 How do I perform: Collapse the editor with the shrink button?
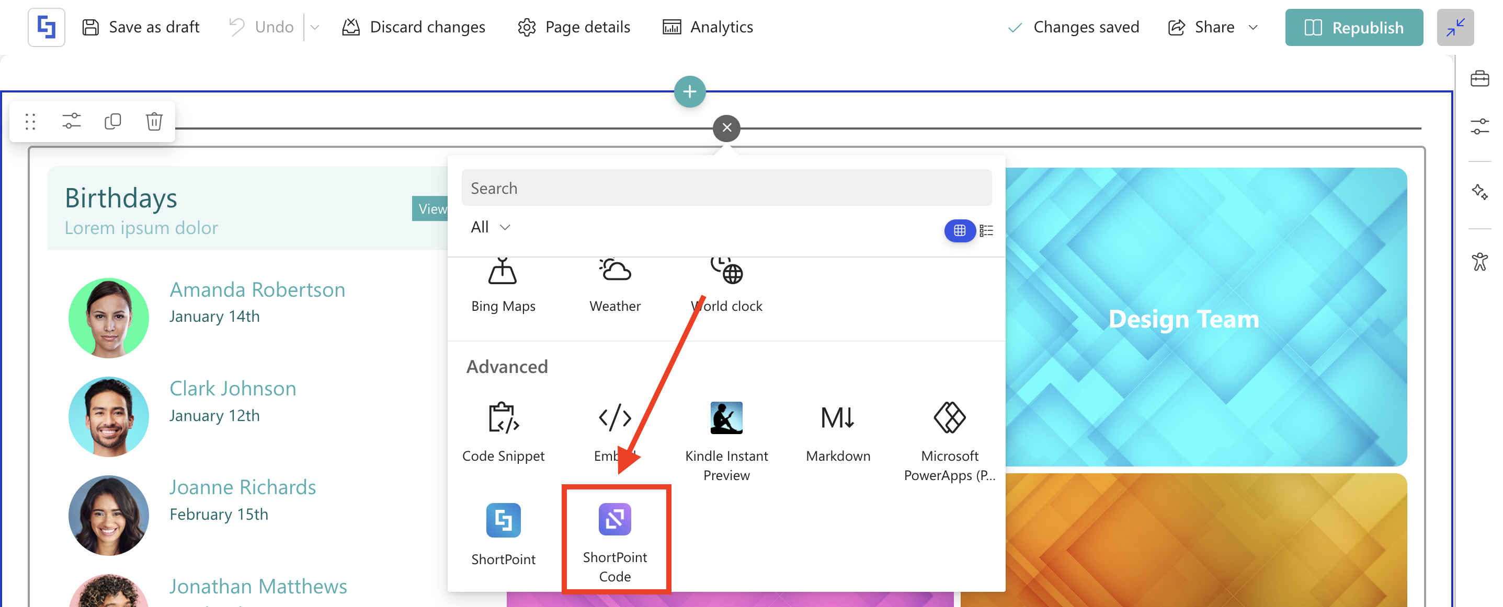pyautogui.click(x=1454, y=27)
